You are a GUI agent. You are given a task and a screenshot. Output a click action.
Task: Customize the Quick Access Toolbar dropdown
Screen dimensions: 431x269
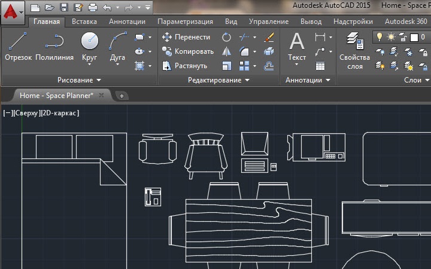click(148, 7)
